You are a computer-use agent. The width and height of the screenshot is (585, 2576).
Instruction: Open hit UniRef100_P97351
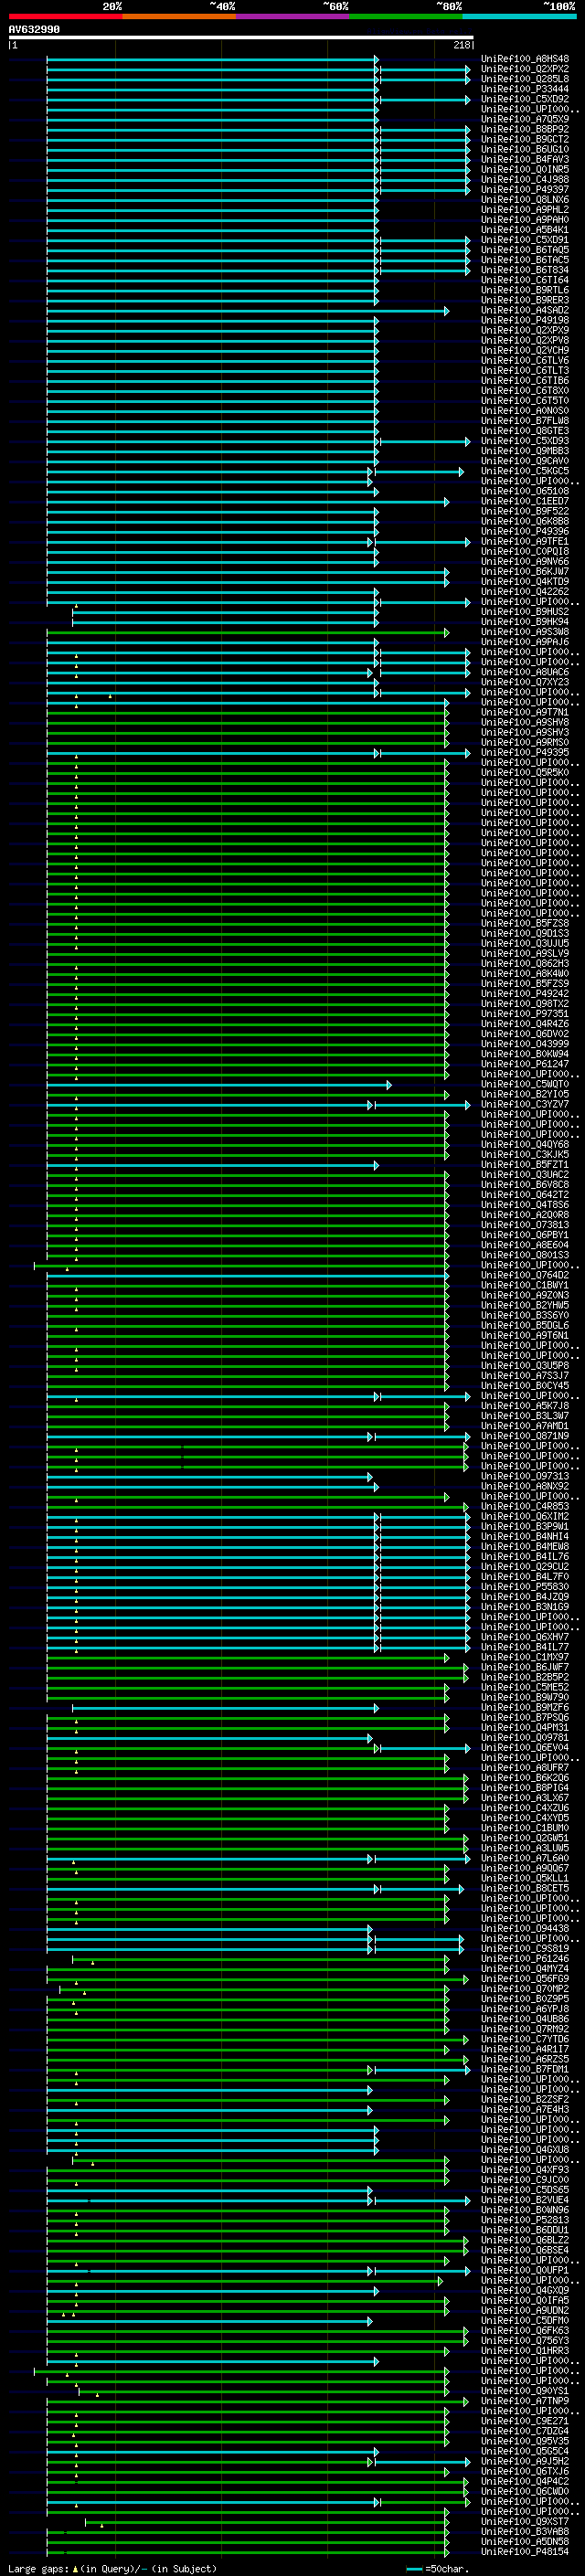[525, 1013]
